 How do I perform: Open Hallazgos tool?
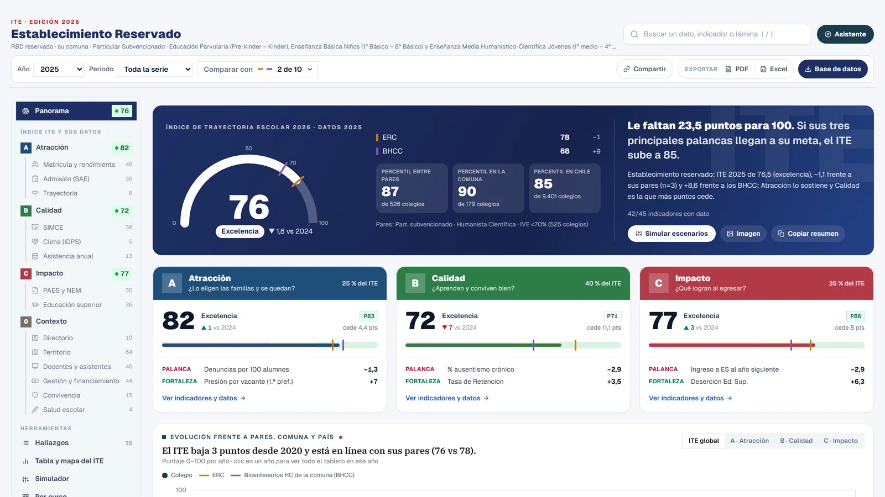(x=76, y=443)
